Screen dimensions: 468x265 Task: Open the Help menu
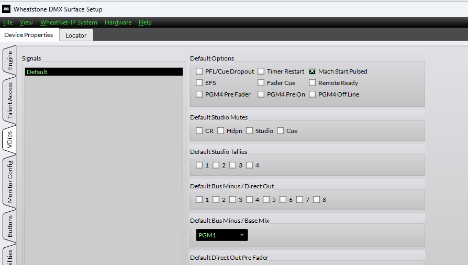[145, 22]
